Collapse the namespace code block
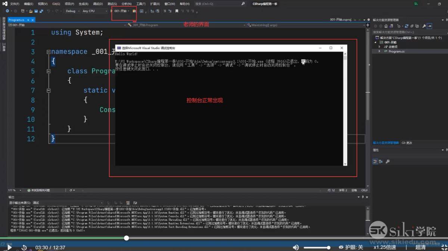The width and height of the screenshot is (448, 251). 49,52
